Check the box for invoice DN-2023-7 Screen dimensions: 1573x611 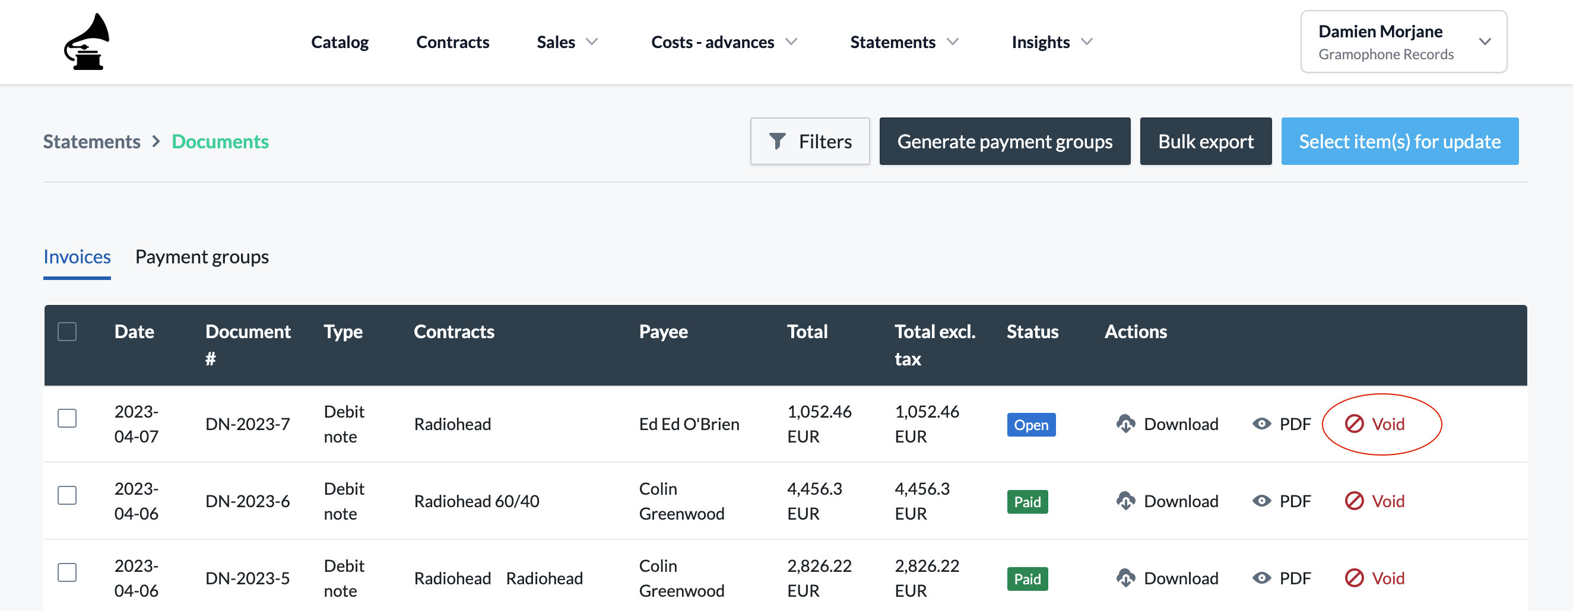point(67,418)
